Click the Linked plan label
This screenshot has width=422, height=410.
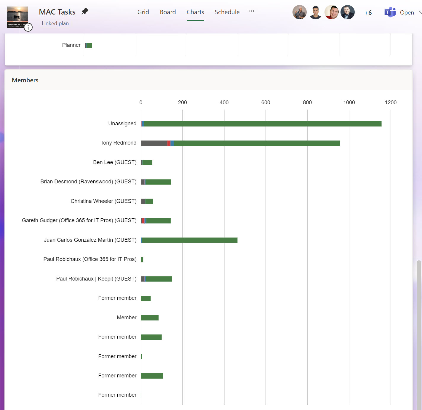coord(55,23)
